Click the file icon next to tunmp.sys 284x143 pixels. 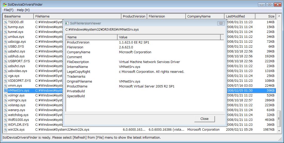(x=5, y=27)
